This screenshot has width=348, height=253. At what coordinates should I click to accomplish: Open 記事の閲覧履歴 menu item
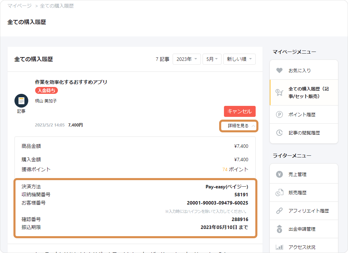tap(304, 133)
